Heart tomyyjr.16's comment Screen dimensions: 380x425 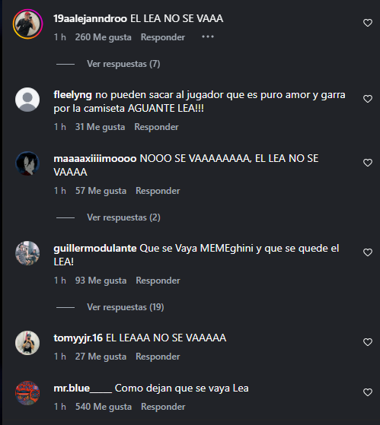pos(368,342)
